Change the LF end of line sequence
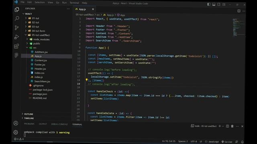Image resolution: width=257 pixels, height=144 pixels. 201,142
